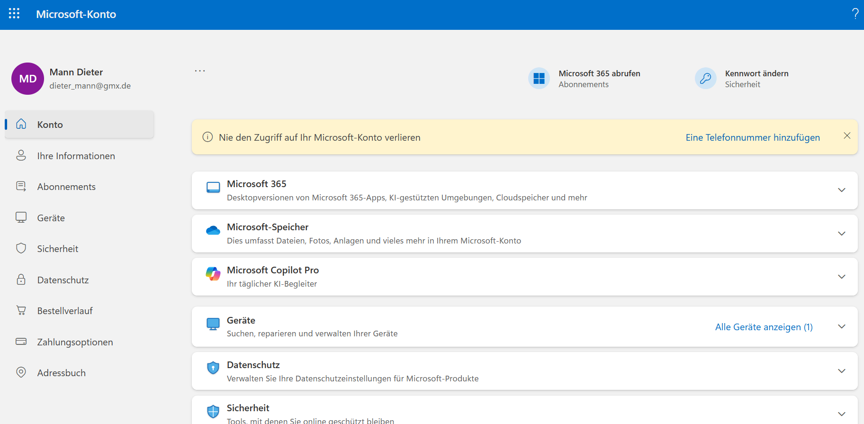Click the Mann Dieter account name
The image size is (864, 424).
76,72
